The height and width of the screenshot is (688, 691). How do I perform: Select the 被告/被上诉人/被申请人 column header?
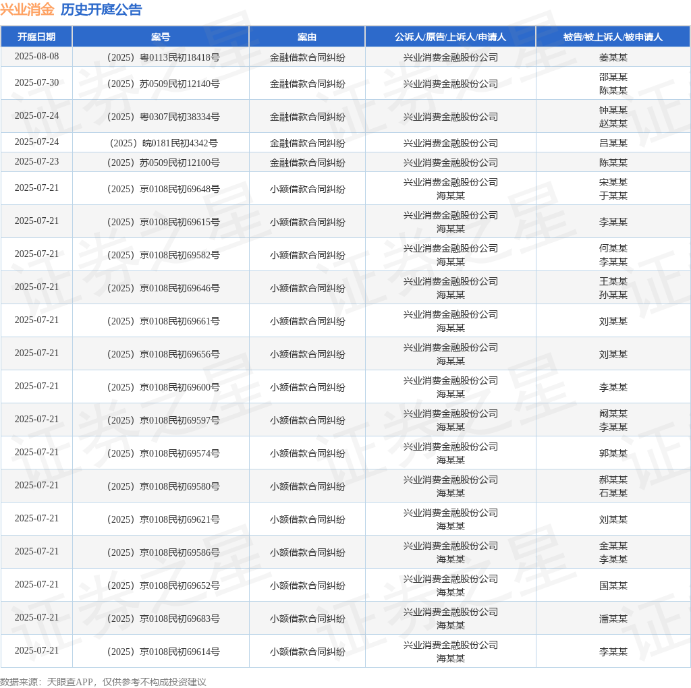tap(613, 37)
